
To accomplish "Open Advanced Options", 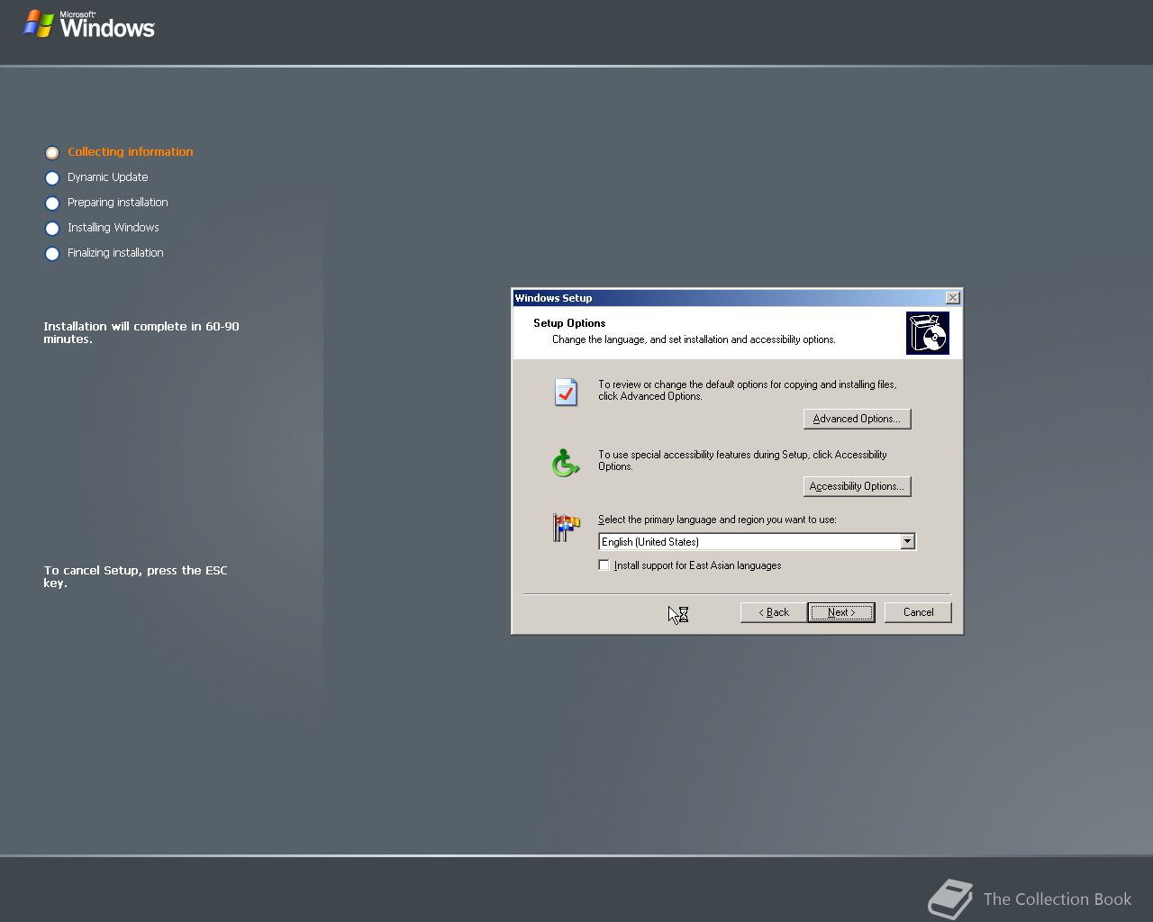I will pos(857,419).
